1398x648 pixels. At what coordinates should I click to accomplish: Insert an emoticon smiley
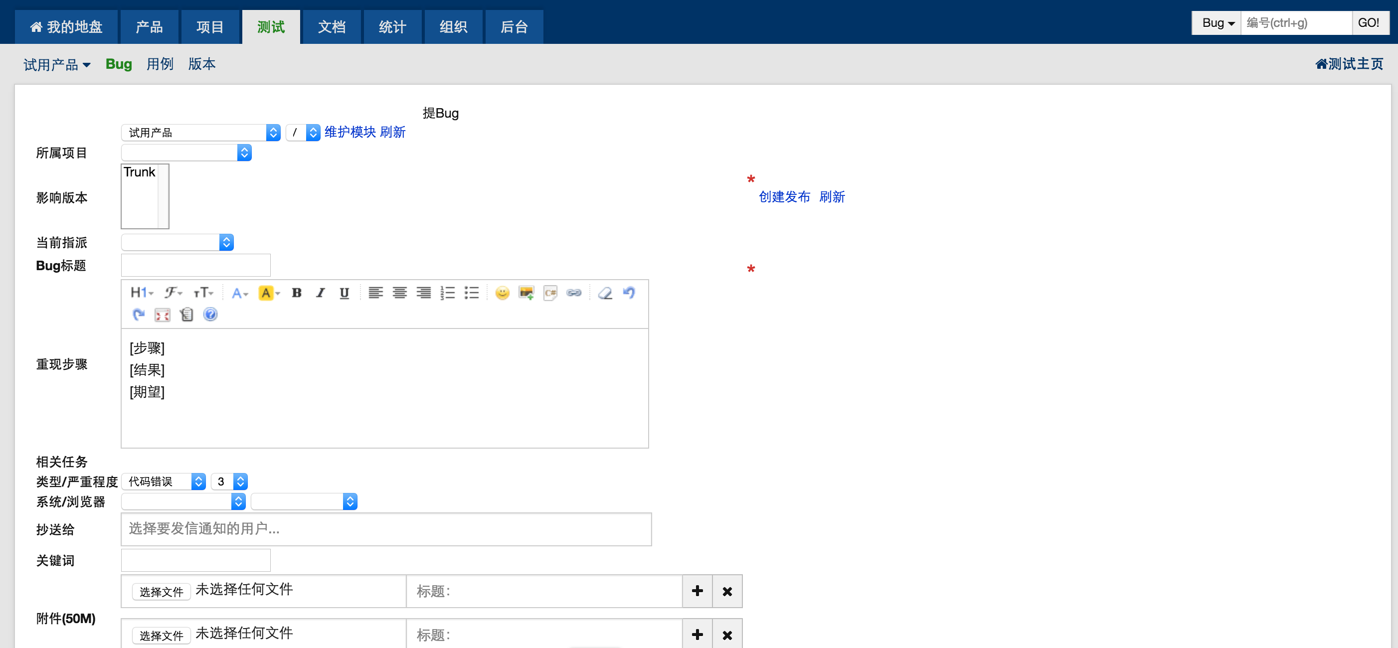coord(502,293)
